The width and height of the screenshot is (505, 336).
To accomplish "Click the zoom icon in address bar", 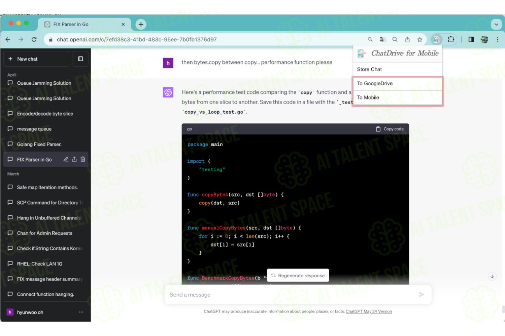I will (x=395, y=39).
